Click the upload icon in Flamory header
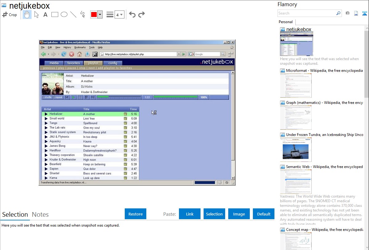Viewport: 369px width, 250px height. [364, 14]
